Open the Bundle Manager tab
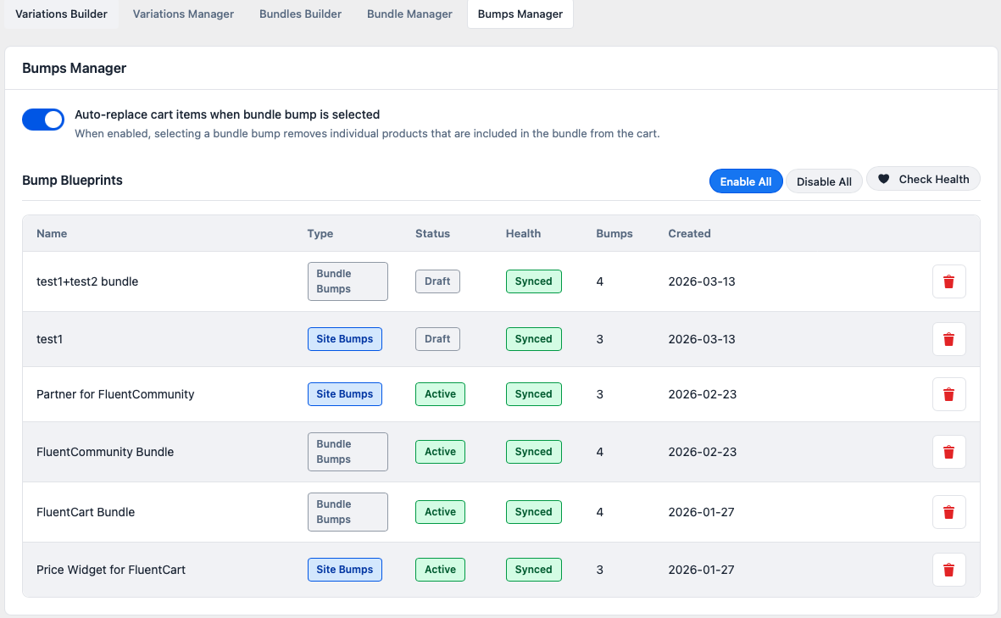 click(x=409, y=14)
